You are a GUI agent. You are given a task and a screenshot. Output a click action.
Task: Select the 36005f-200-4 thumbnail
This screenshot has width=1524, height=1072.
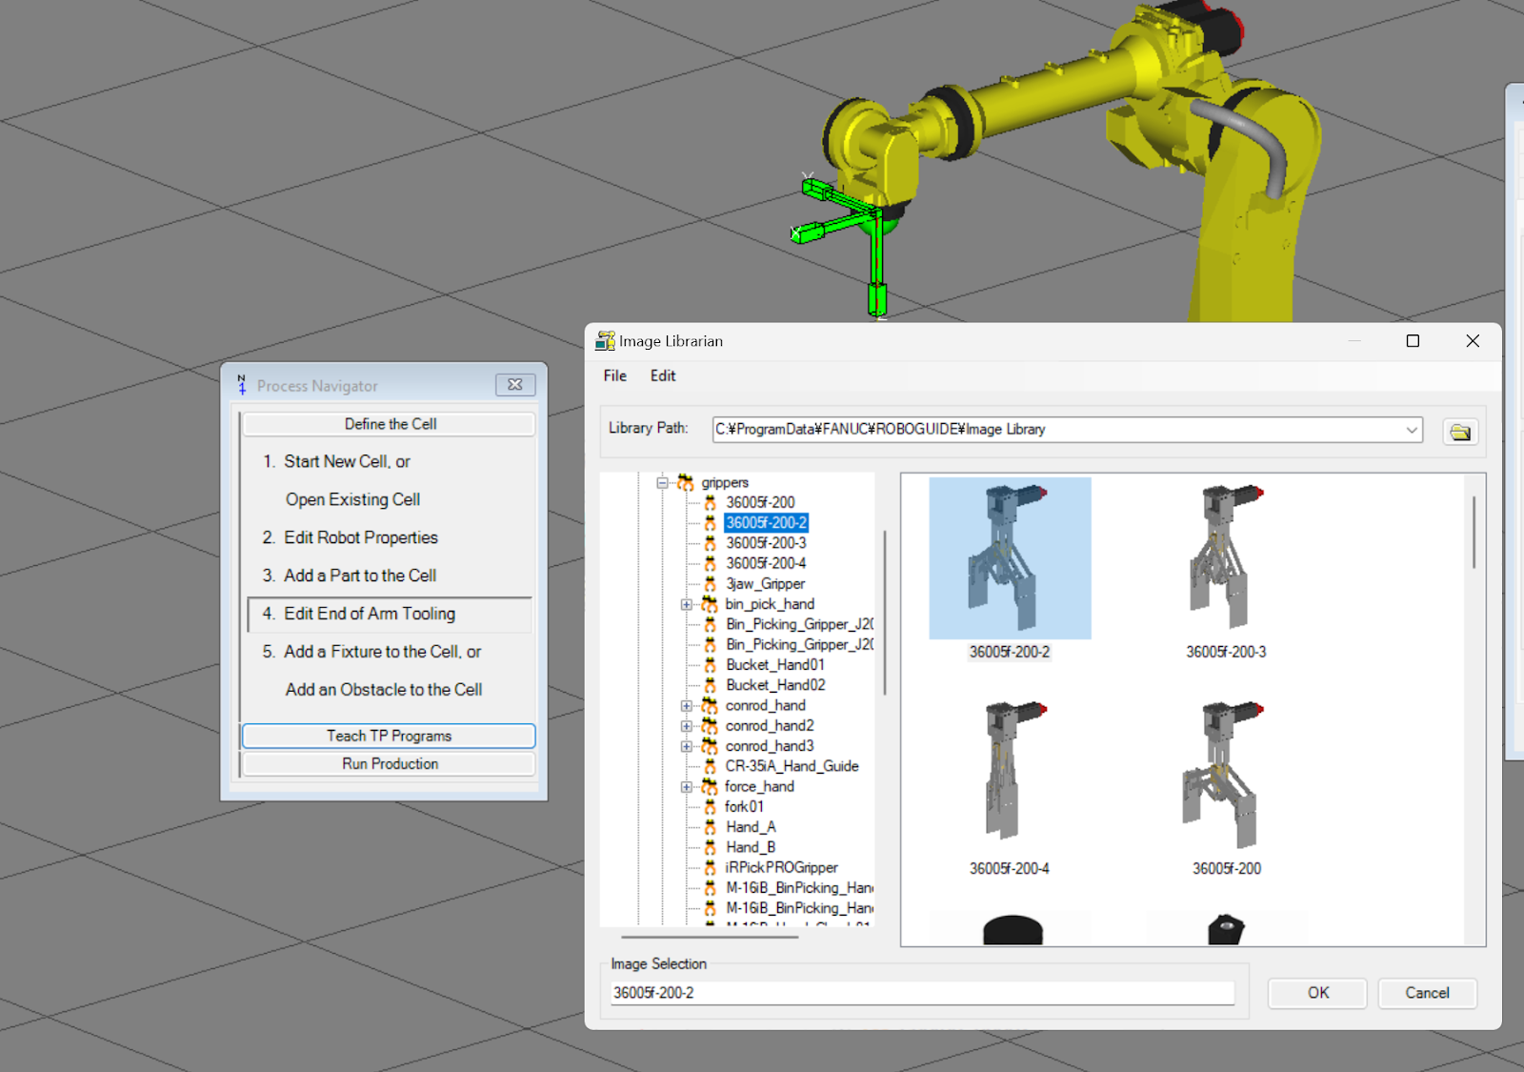pos(1010,774)
